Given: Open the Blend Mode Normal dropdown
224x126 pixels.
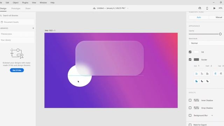Looking at the screenshot, I should point(206,43).
